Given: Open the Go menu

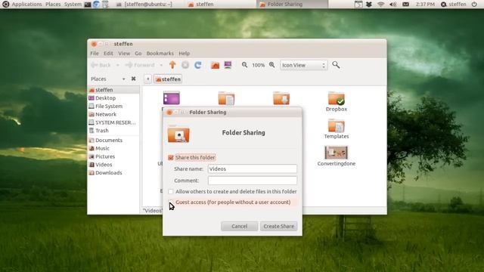Looking at the screenshot, I should pos(138,54).
